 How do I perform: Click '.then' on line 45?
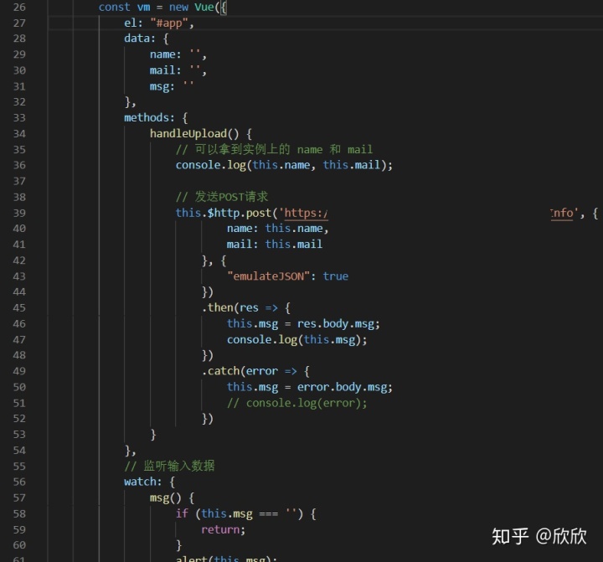tap(217, 307)
